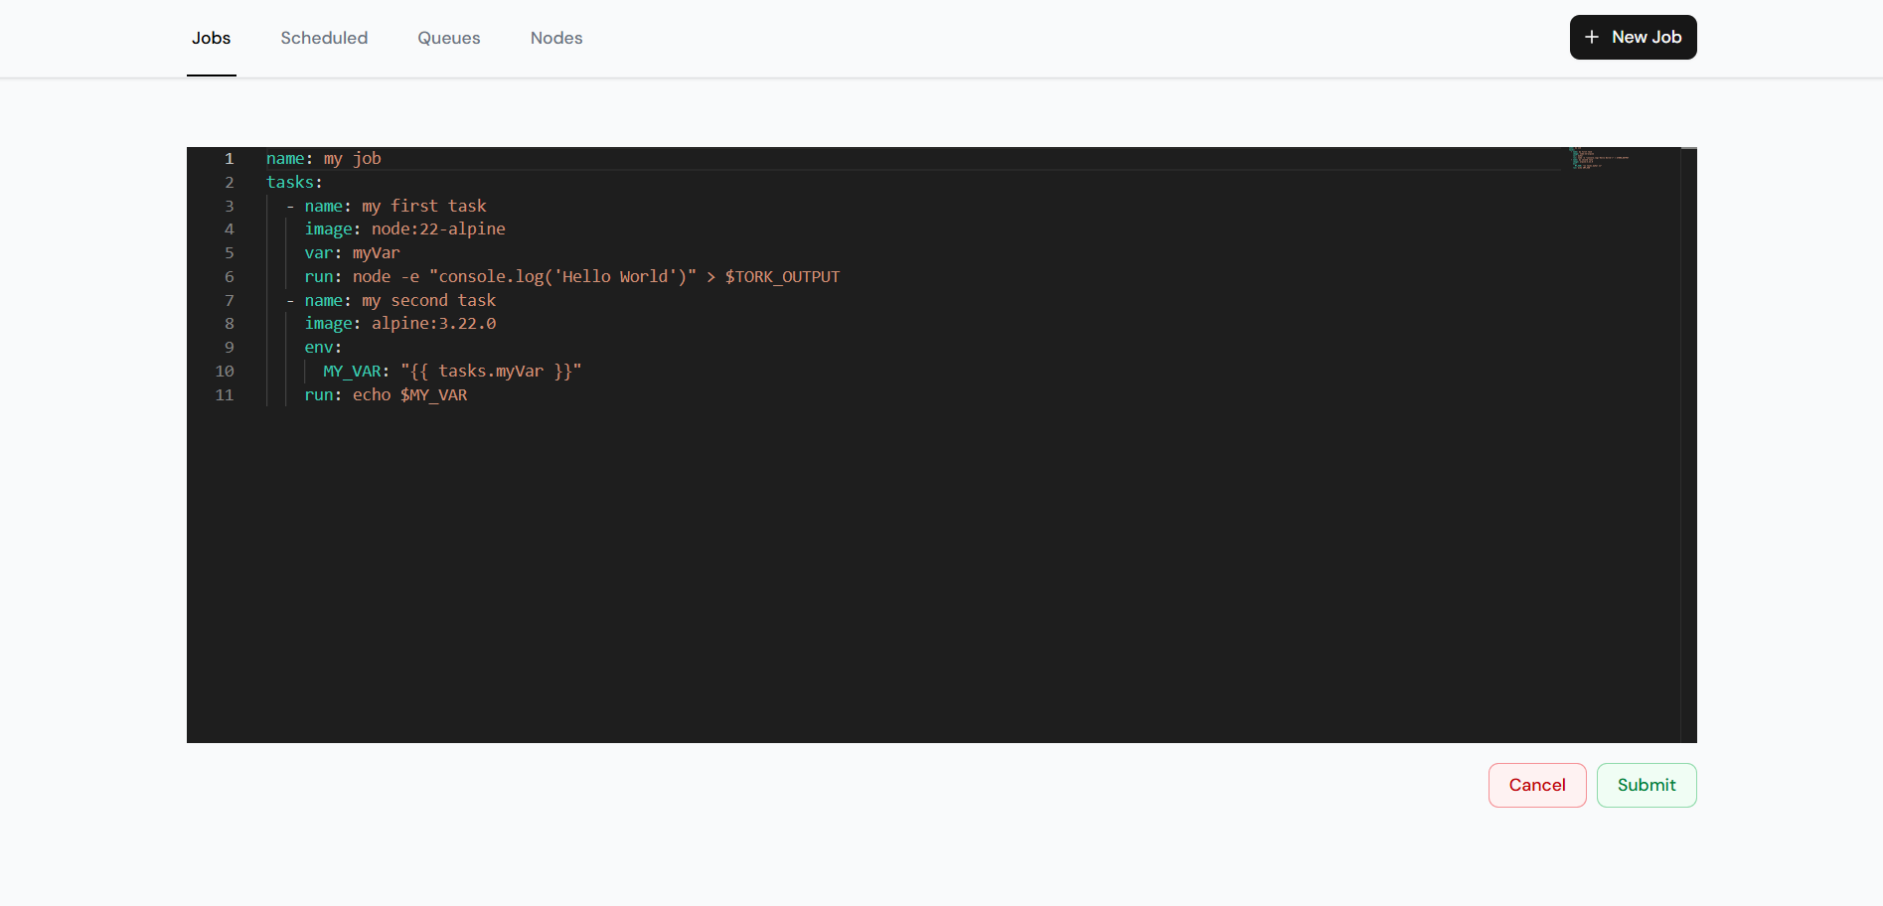Click the 'myVar' value on var line
The height and width of the screenshot is (906, 1883).
tap(376, 253)
